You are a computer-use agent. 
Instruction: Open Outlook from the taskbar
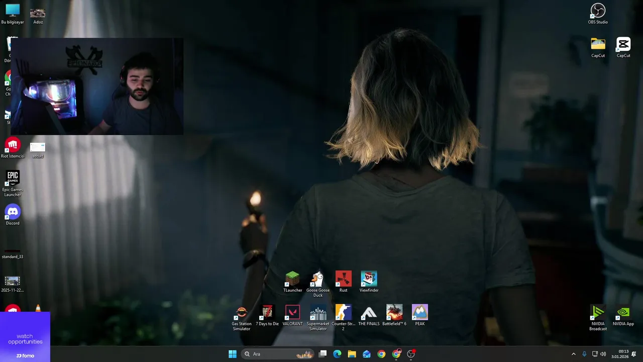coord(367,354)
